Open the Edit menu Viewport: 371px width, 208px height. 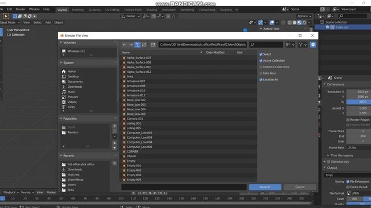pos(9,9)
